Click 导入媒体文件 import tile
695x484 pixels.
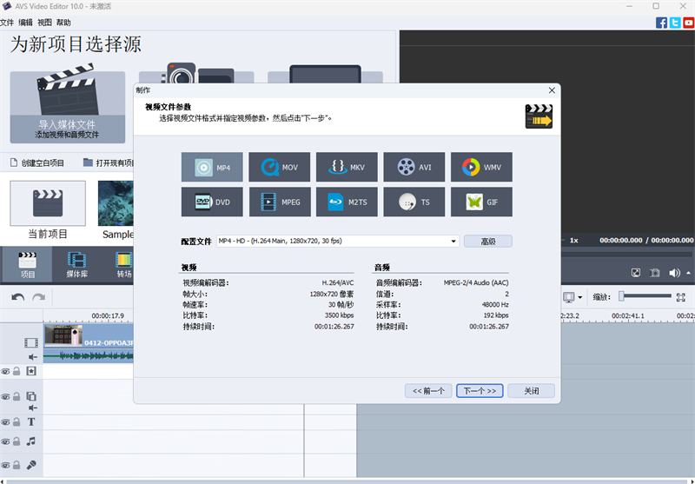click(x=68, y=107)
